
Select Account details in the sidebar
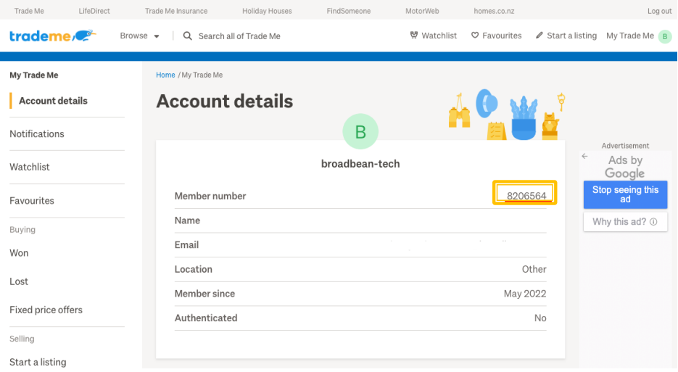coord(53,101)
